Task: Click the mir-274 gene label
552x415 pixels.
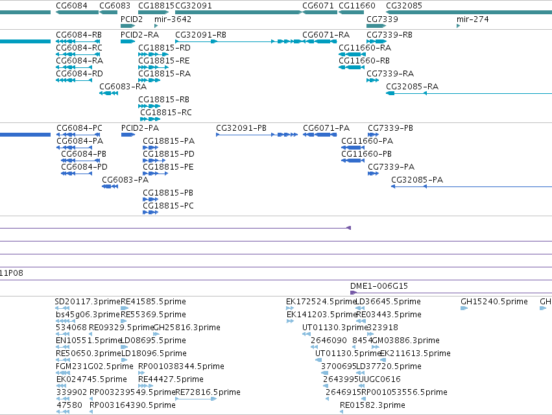Action: tap(473, 19)
